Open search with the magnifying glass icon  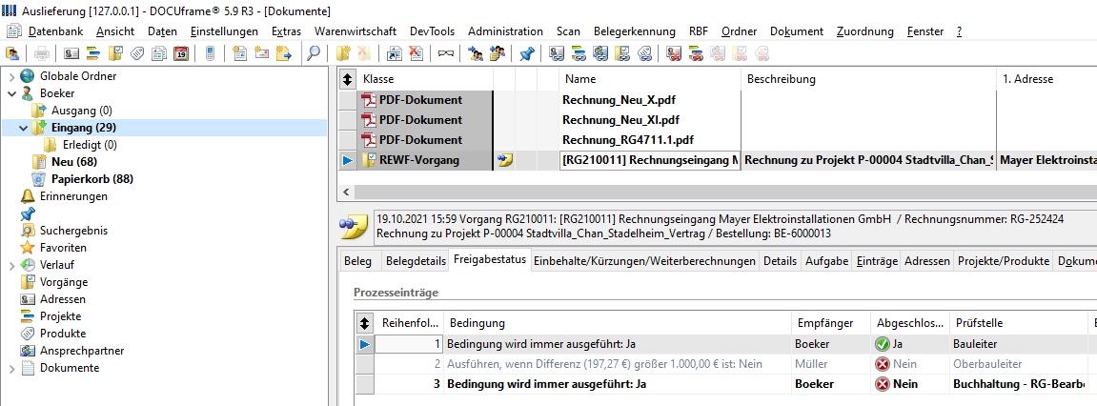click(315, 53)
